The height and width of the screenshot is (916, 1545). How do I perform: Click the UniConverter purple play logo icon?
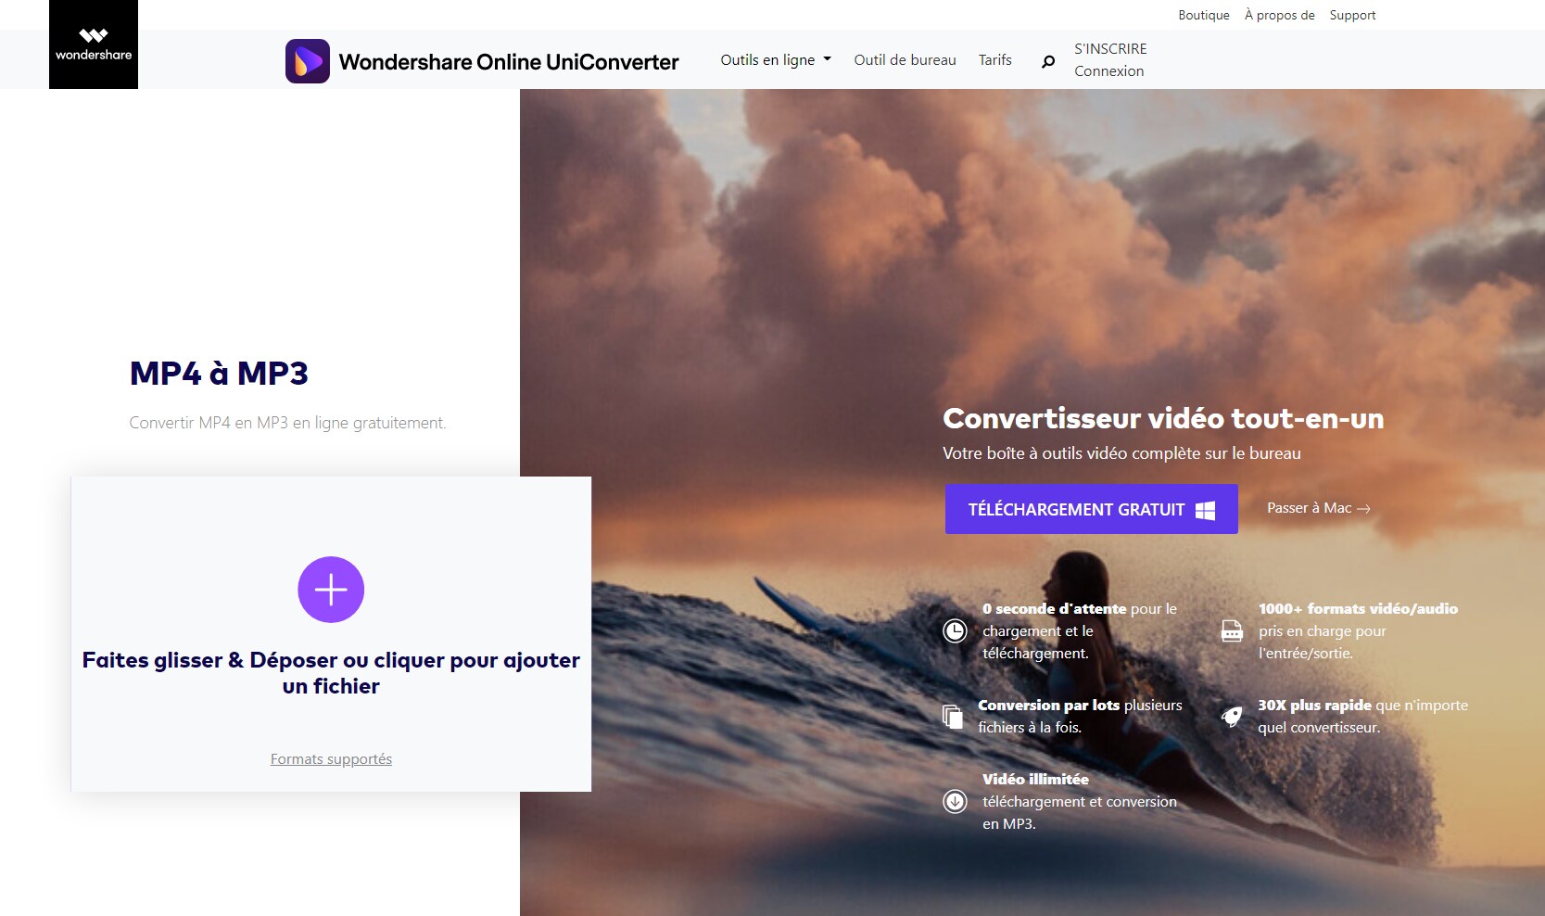(308, 61)
